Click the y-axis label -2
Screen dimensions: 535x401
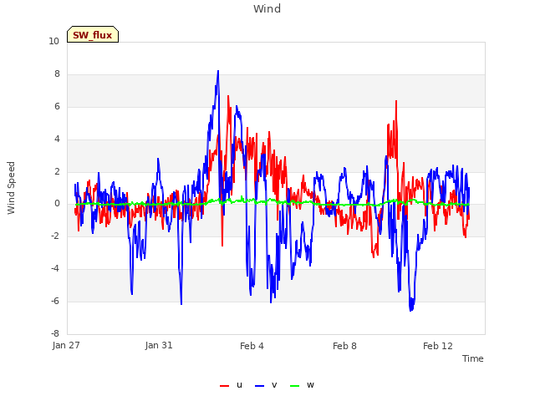[x=55, y=236]
